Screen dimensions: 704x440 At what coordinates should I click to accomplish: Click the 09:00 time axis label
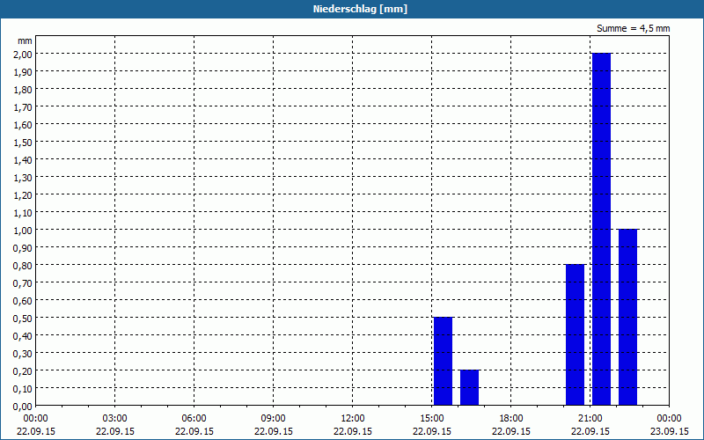click(273, 419)
